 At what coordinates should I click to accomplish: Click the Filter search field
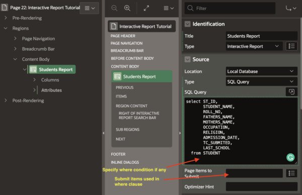pyautogui.click(x=230, y=8)
